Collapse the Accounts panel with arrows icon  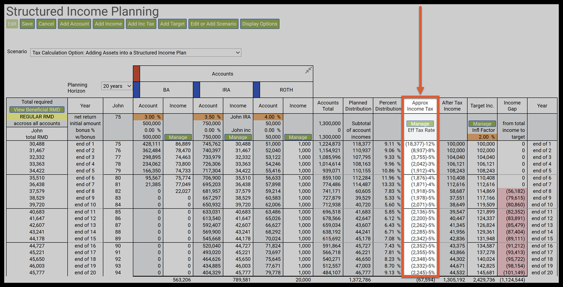click(308, 70)
